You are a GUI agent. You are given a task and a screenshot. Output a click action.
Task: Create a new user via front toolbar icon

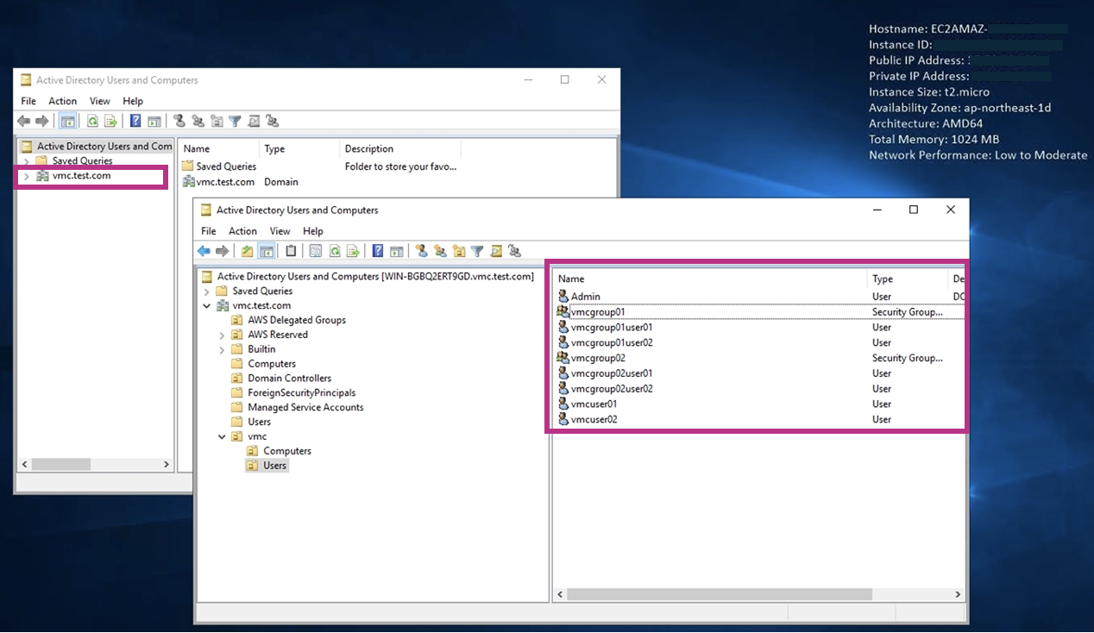(x=421, y=251)
